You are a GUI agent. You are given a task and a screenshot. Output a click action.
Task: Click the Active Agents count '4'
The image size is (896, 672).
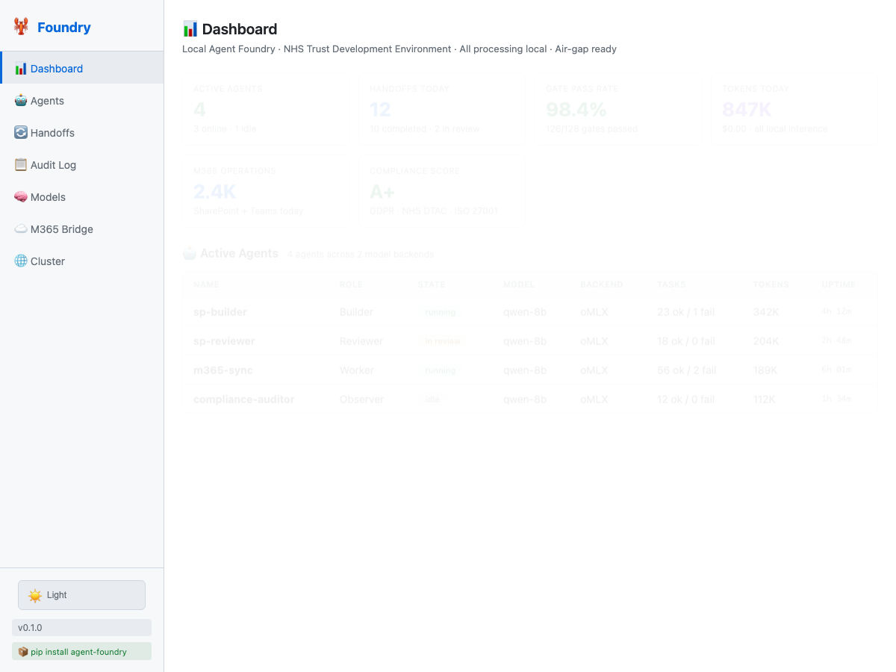point(199,110)
